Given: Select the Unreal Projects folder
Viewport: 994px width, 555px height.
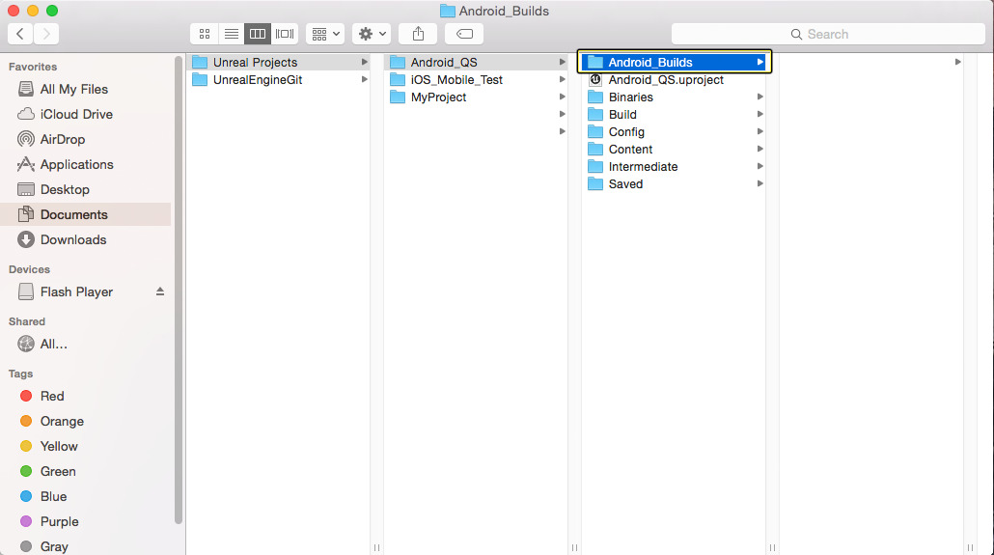Looking at the screenshot, I should point(279,62).
